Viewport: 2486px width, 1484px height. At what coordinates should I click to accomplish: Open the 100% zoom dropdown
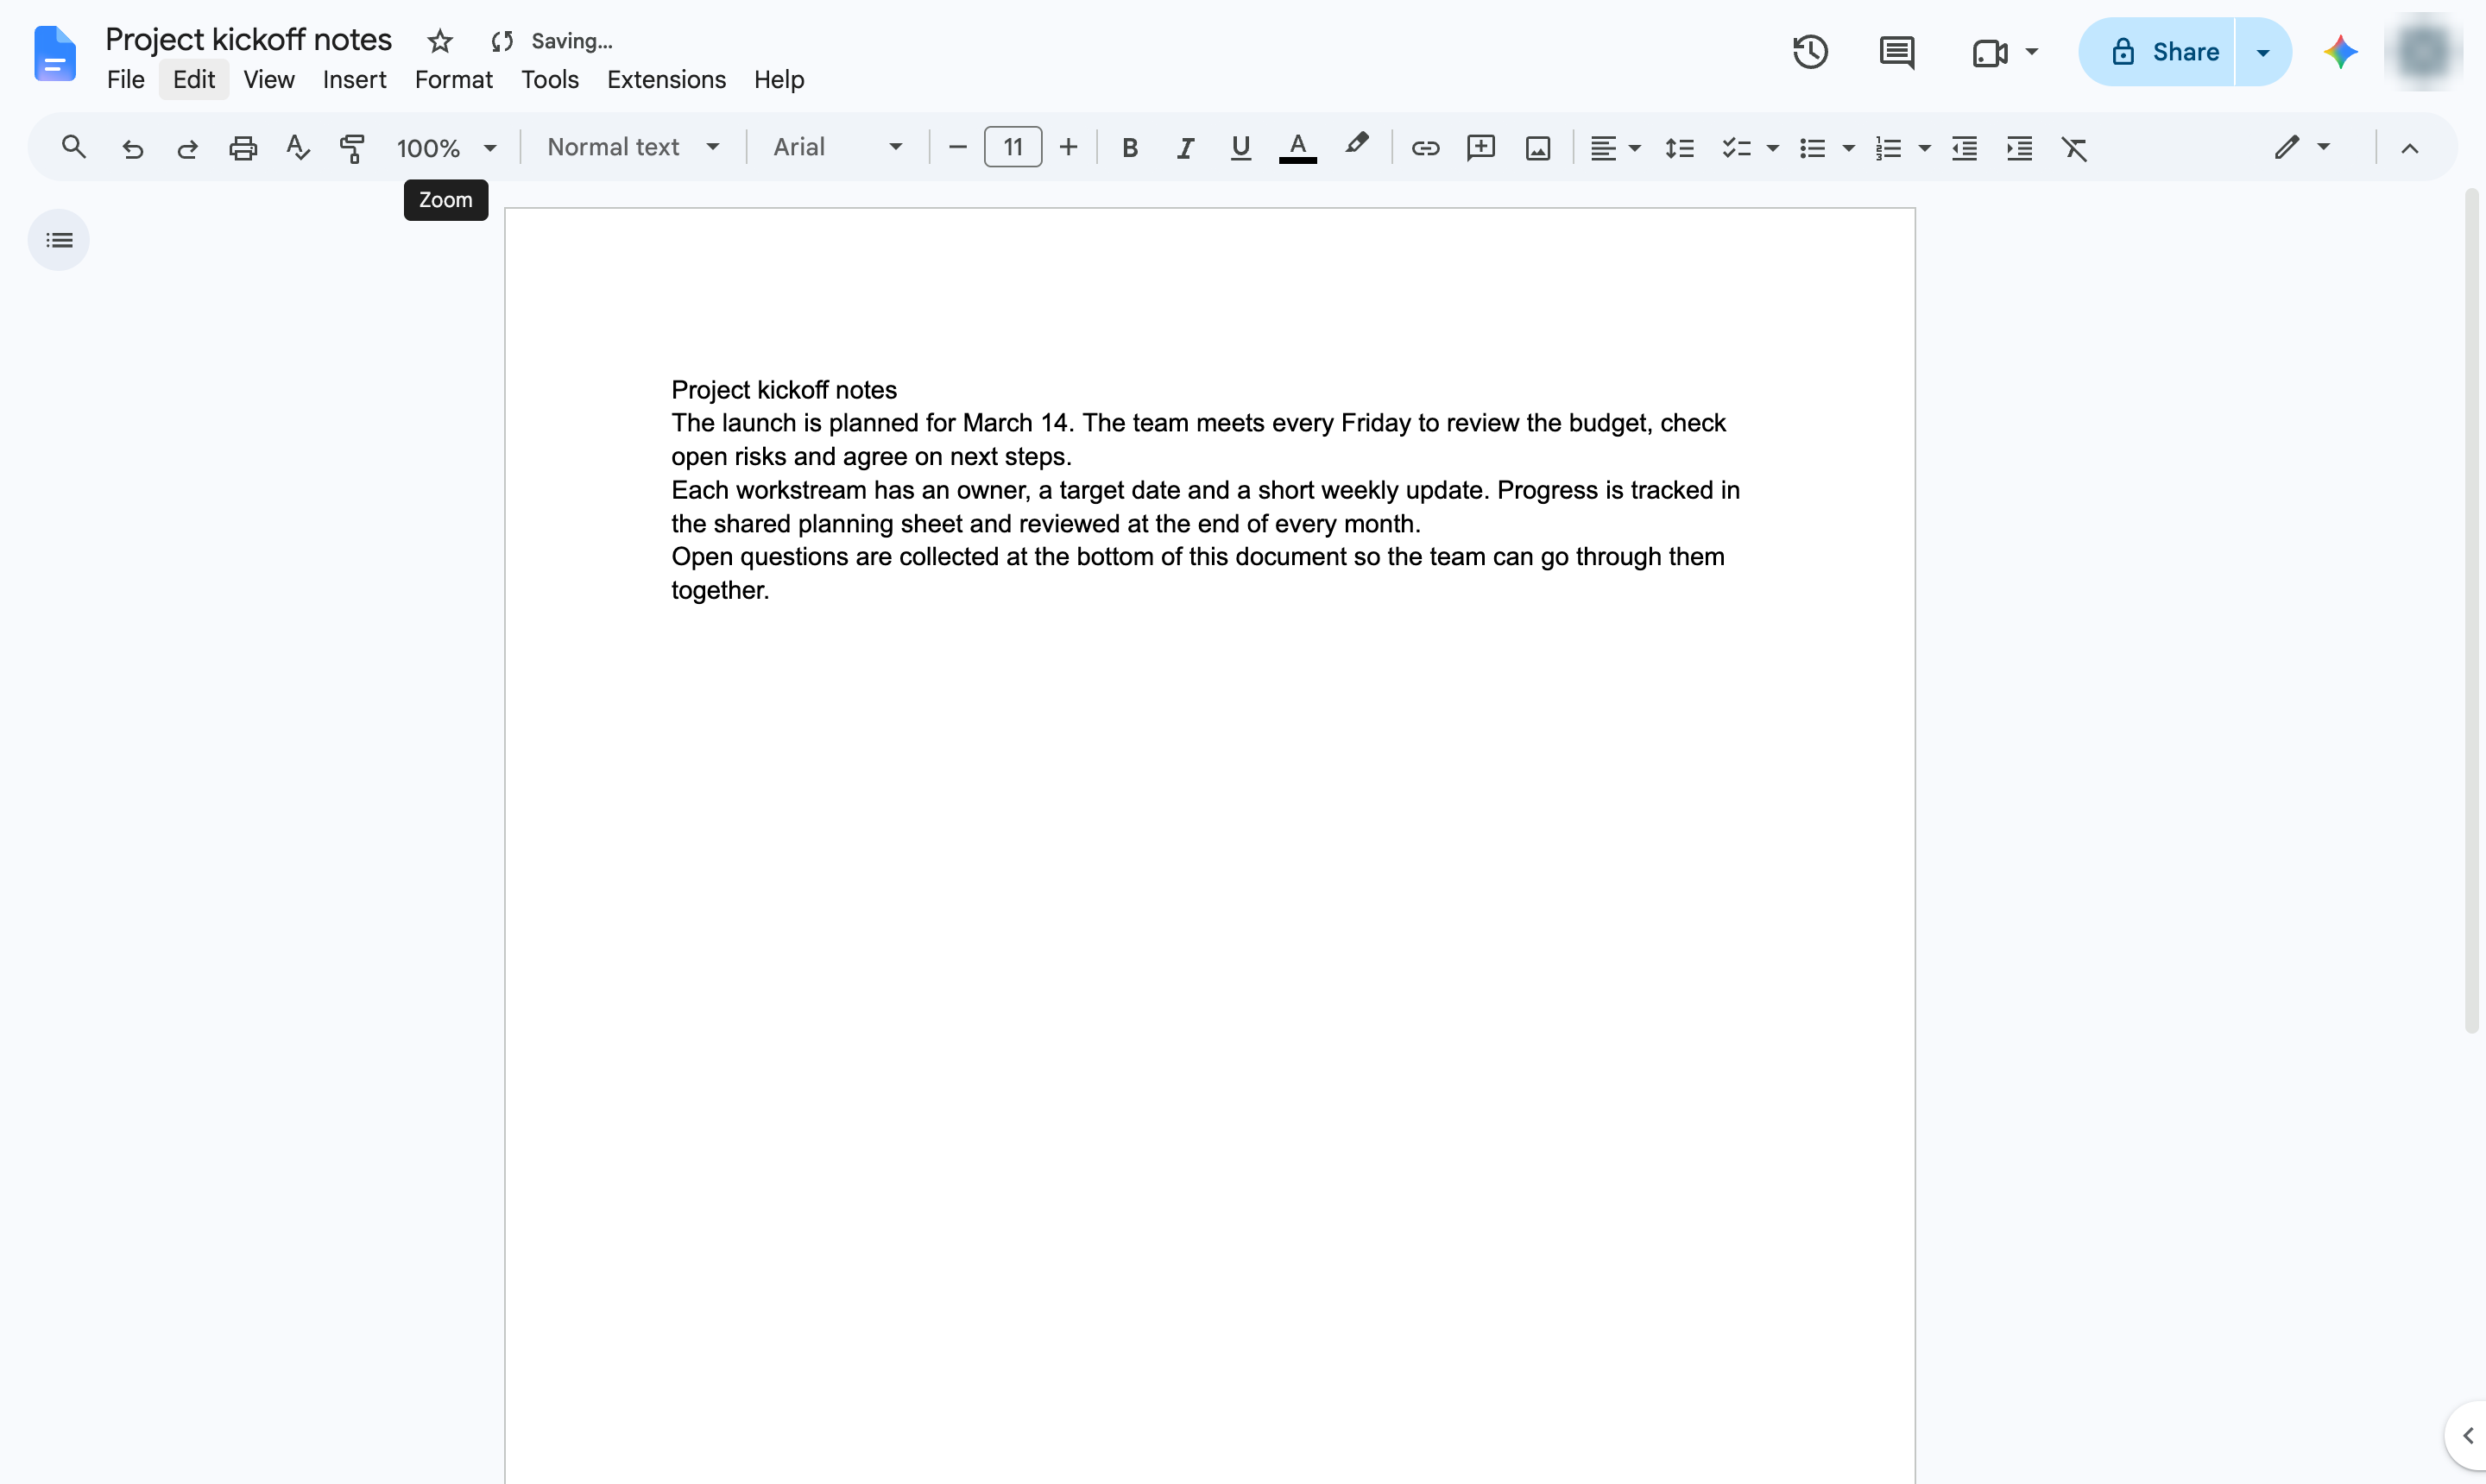445,148
